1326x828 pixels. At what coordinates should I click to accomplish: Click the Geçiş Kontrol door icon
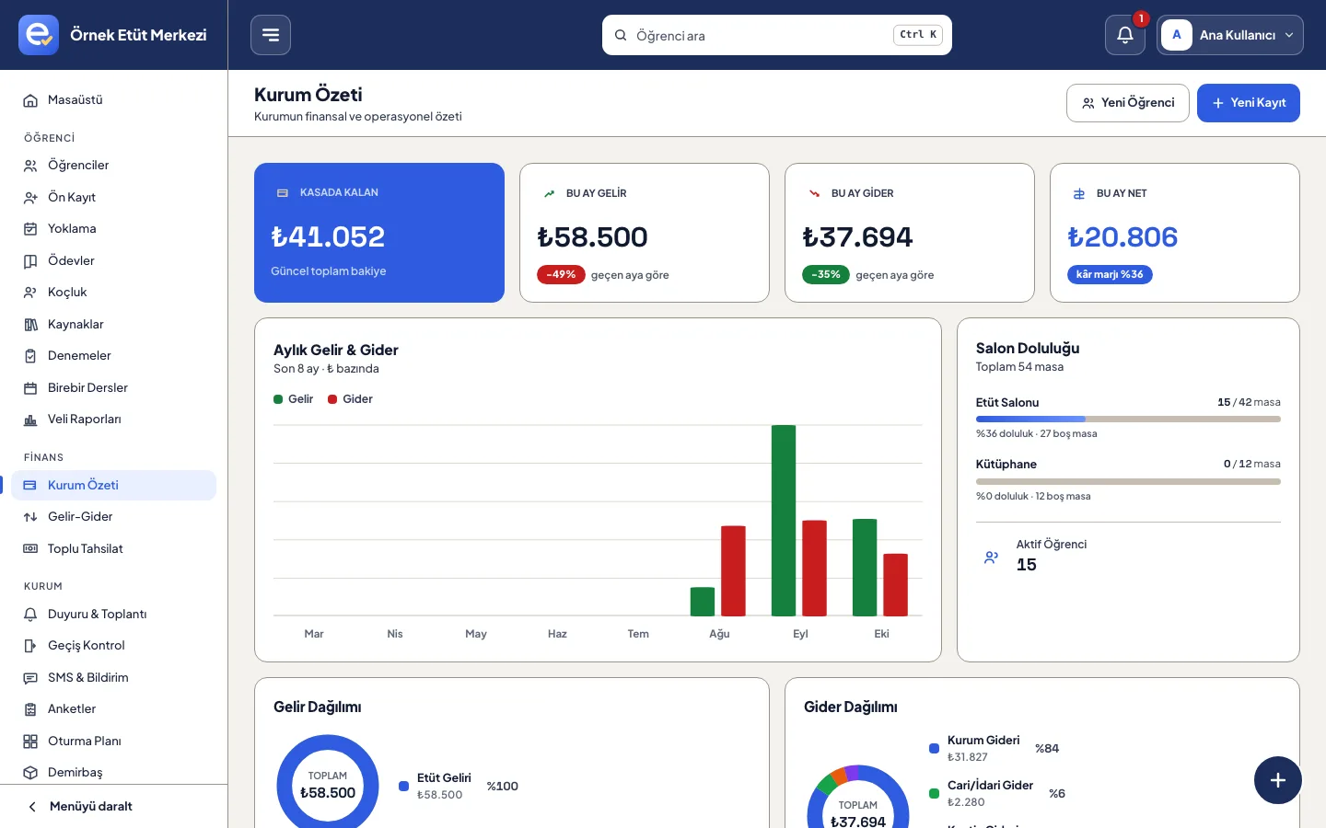pos(30,646)
